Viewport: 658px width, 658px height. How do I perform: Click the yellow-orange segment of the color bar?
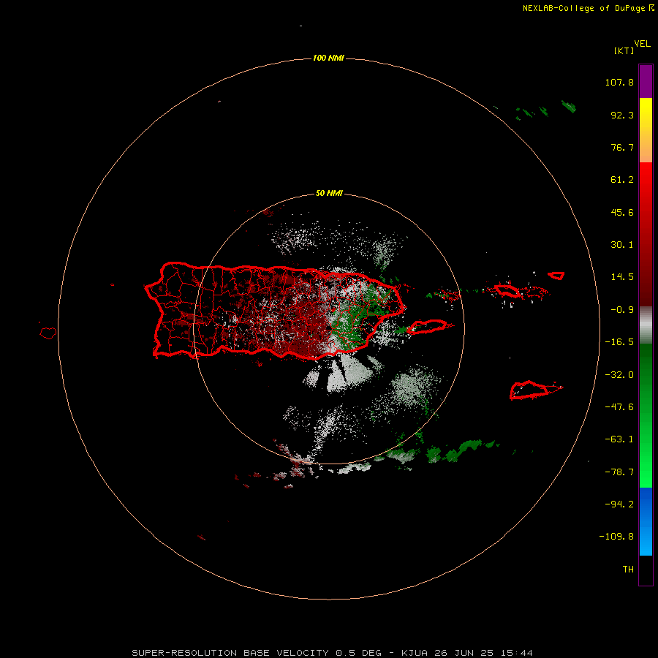[646, 130]
